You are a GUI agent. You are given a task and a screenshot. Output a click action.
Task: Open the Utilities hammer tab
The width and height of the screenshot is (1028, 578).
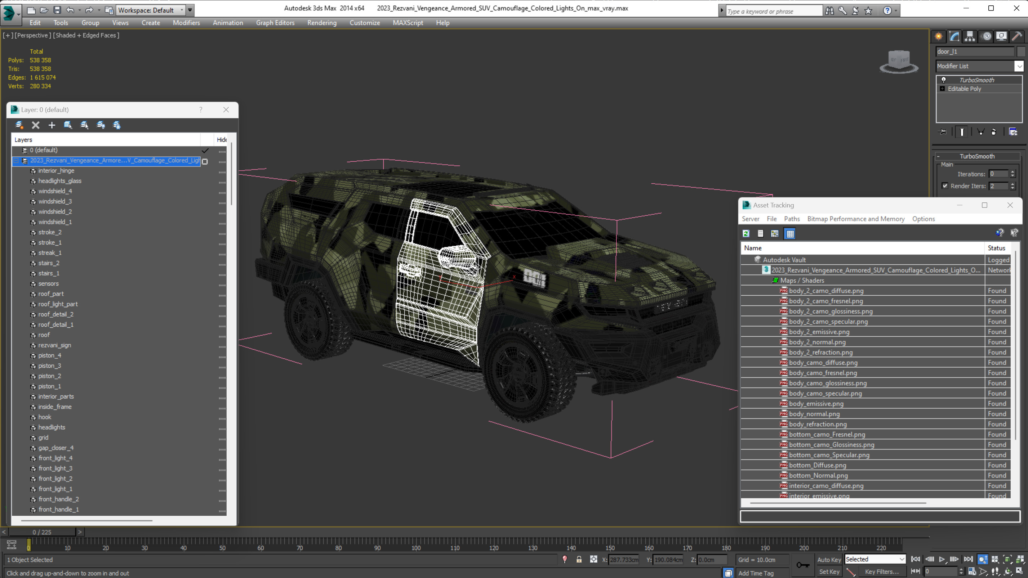pyautogui.click(x=1017, y=37)
